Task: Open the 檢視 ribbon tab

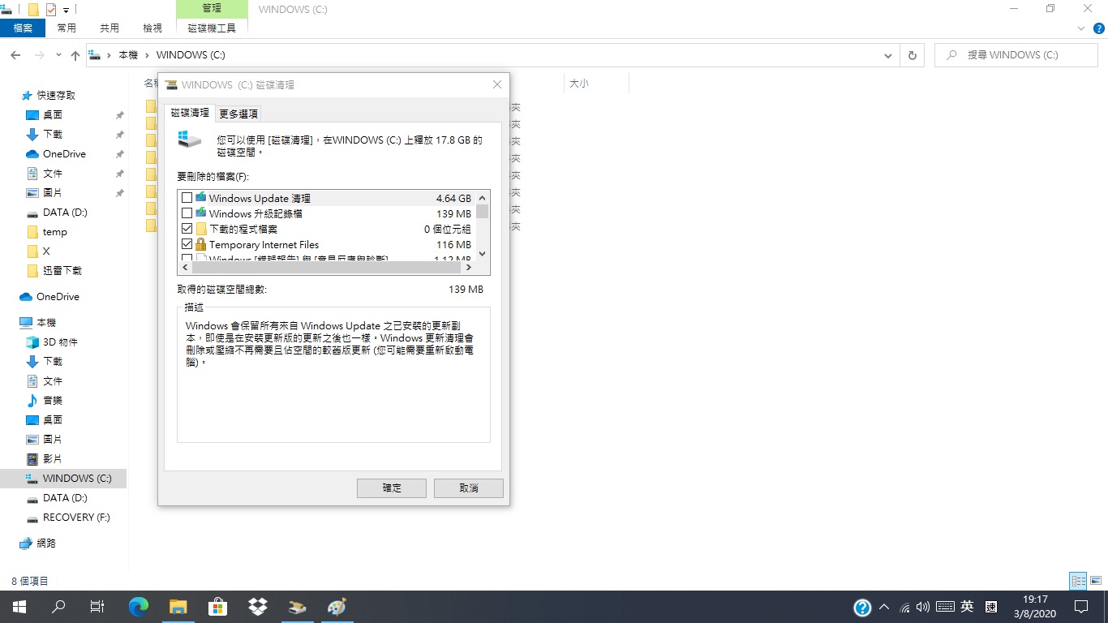Action: click(x=152, y=28)
